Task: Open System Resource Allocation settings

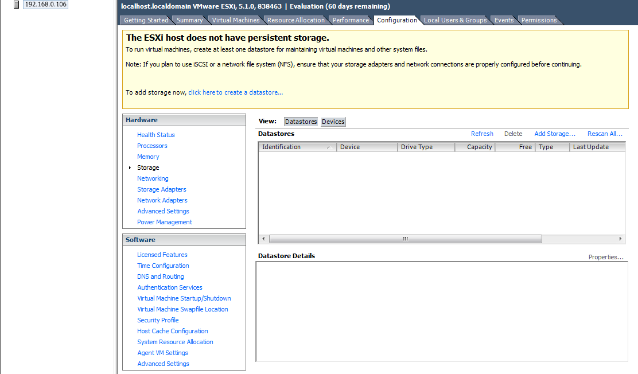Action: coord(175,342)
